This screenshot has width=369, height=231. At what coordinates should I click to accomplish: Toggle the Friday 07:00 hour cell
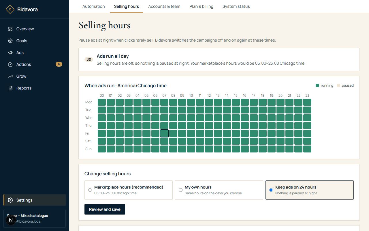tap(164, 133)
